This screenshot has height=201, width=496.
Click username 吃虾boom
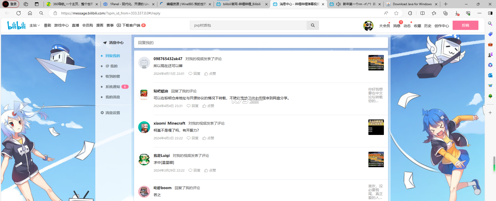(162, 188)
